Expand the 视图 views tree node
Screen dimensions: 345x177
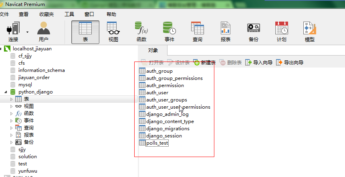[12, 106]
